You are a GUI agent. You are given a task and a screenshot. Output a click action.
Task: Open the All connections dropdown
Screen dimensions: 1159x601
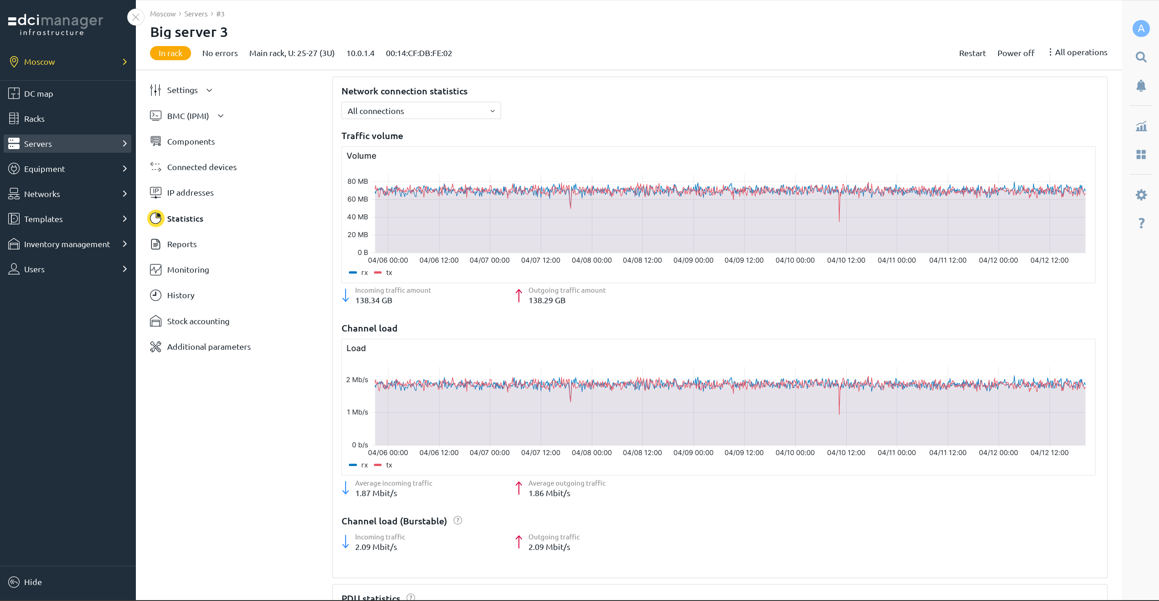point(421,111)
